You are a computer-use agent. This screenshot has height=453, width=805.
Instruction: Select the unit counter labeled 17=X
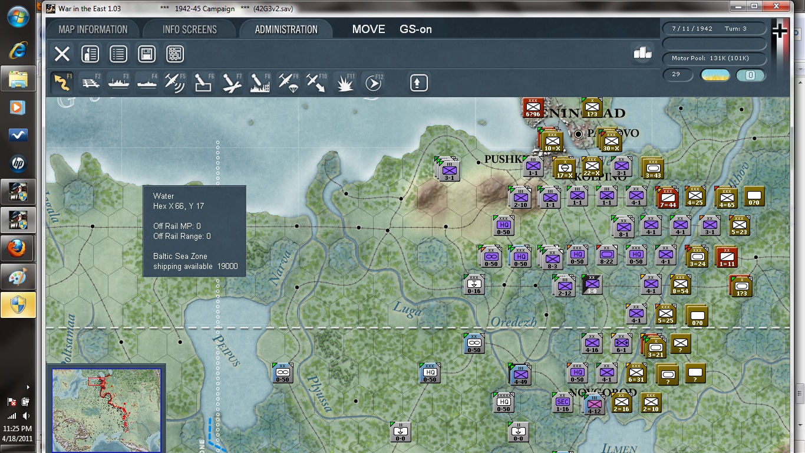[565, 169]
